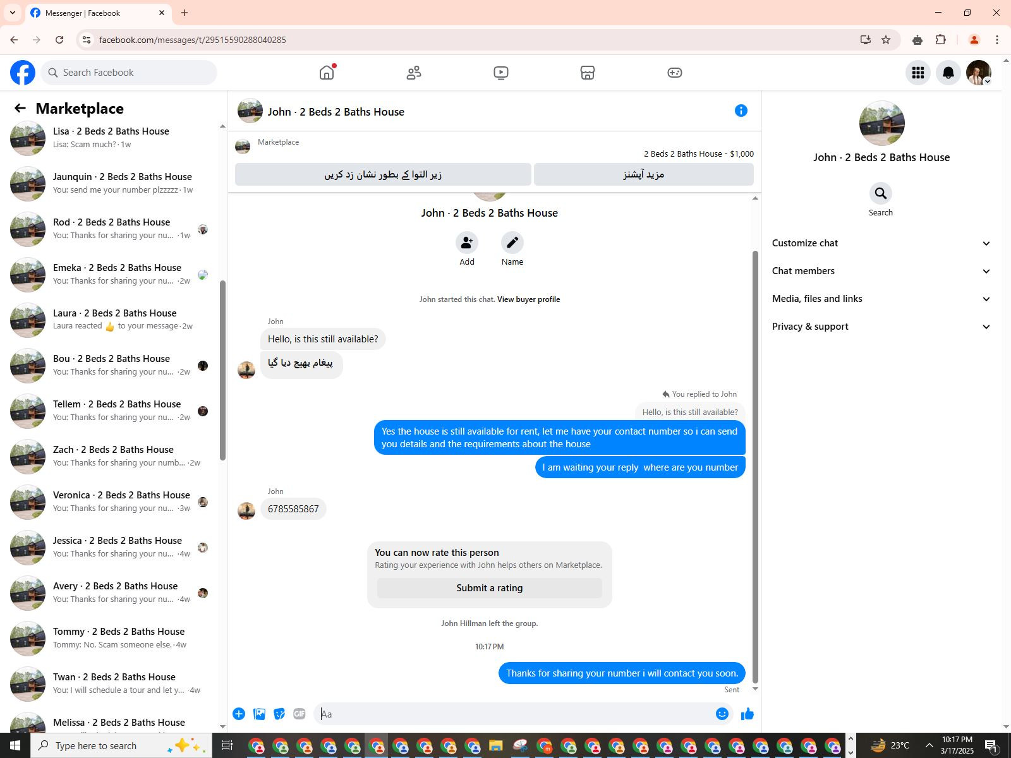Edit chat Name with pencil icon
The image size is (1011, 758).
click(512, 243)
